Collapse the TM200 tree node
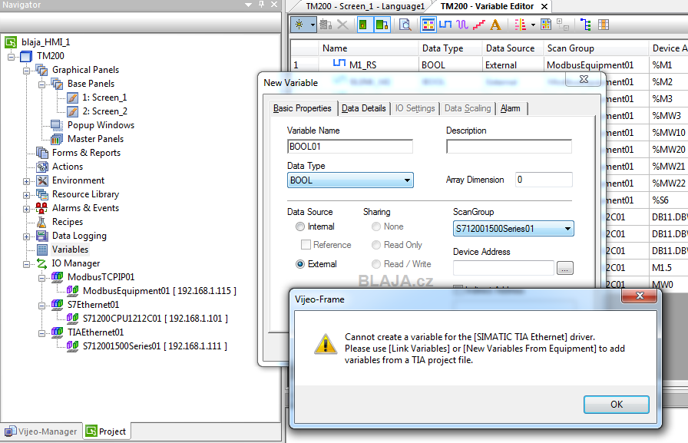Screen dimensions: 688x443 11,57
